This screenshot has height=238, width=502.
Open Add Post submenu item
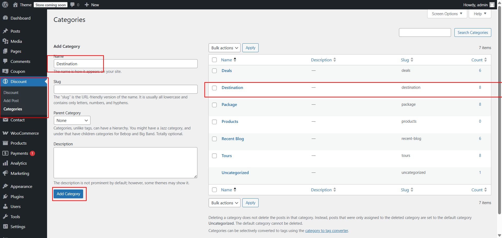pos(11,101)
